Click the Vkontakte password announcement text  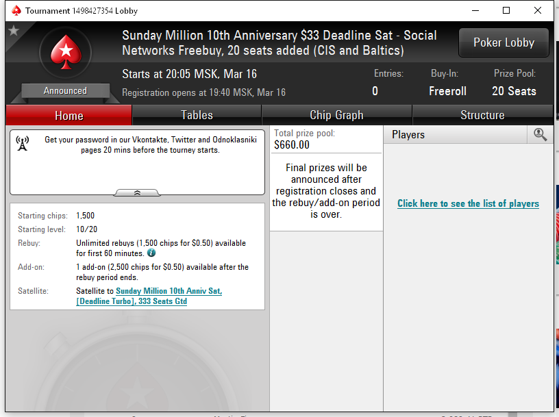(151, 144)
